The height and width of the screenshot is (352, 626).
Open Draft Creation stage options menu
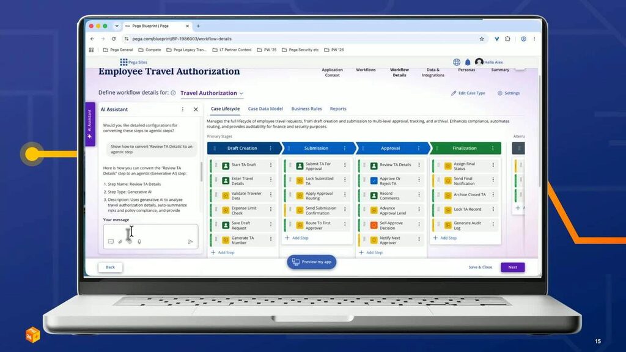tap(271, 148)
